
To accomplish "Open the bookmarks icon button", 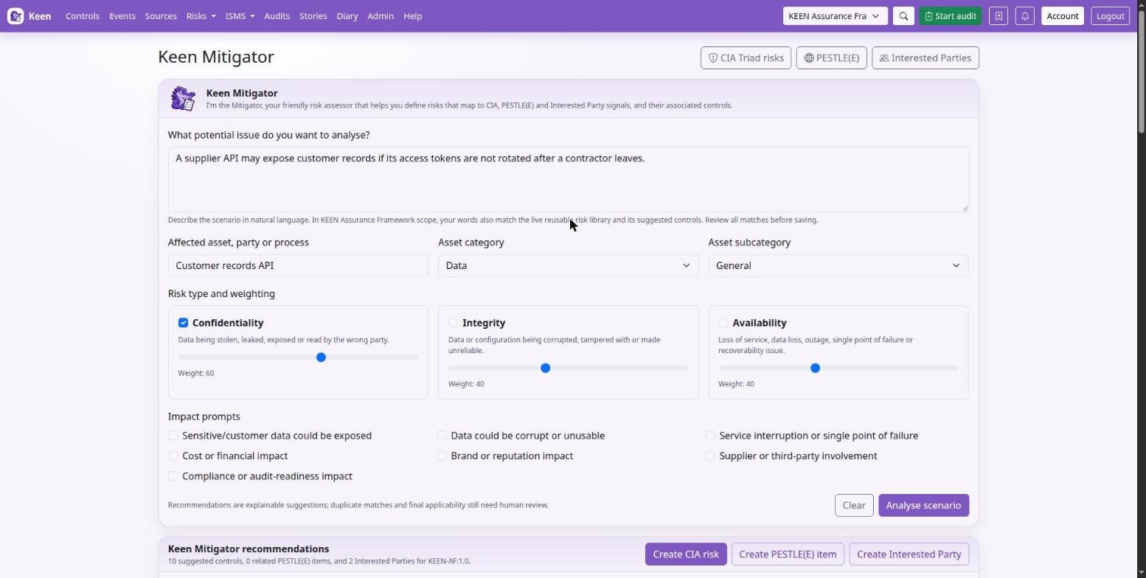I will coord(999,16).
